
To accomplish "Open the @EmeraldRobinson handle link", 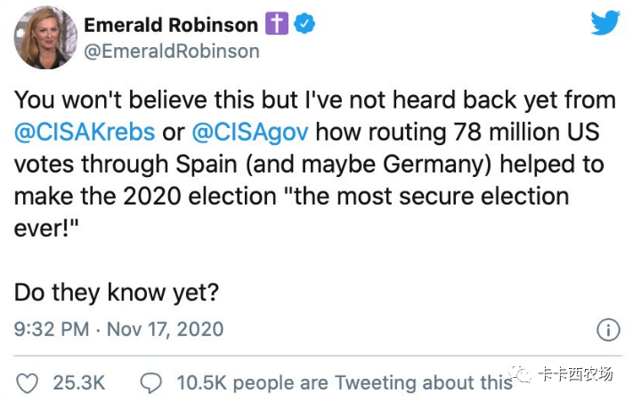I will coord(171,52).
